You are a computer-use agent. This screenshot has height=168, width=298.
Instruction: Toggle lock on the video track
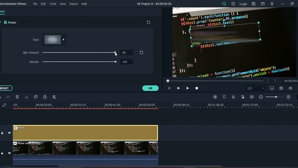click(x=2, y=153)
